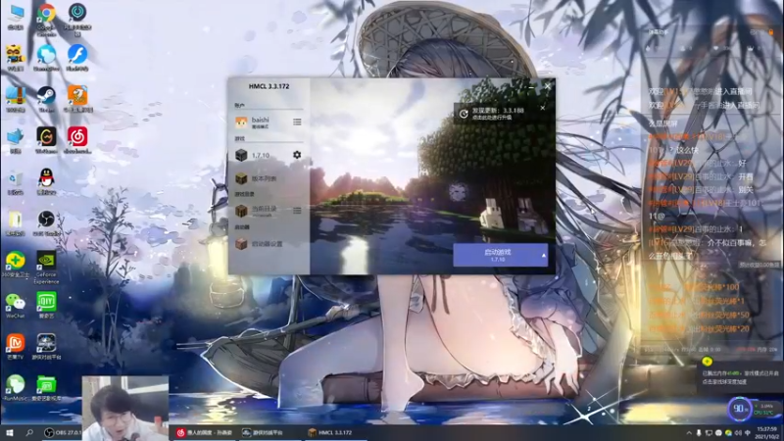Open 当前目录 game directory entry
The height and width of the screenshot is (441, 784).
[262, 211]
